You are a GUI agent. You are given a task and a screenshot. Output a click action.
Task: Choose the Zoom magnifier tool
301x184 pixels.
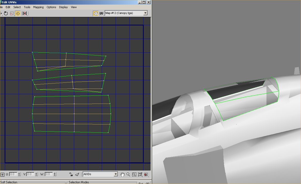click(x=128, y=174)
